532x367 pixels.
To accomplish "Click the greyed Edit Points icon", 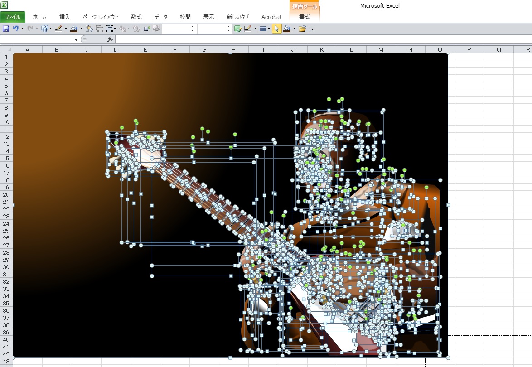I will (136, 29).
